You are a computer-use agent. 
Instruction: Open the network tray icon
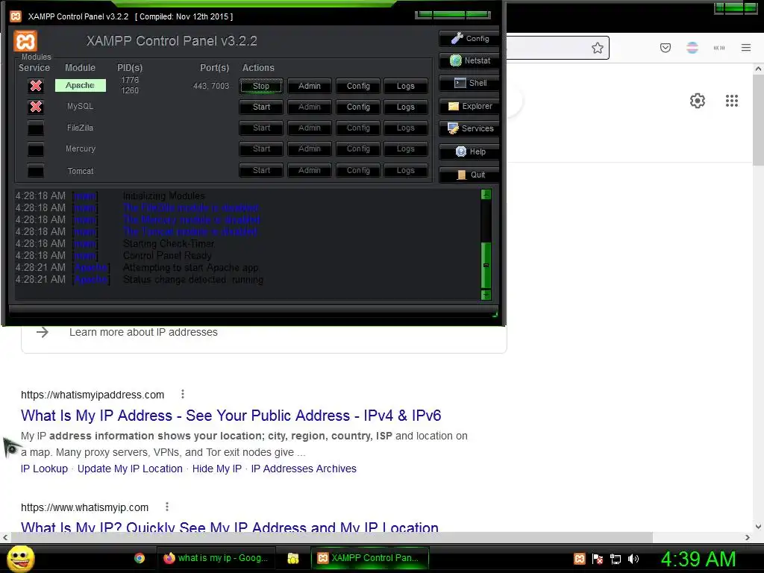(616, 559)
